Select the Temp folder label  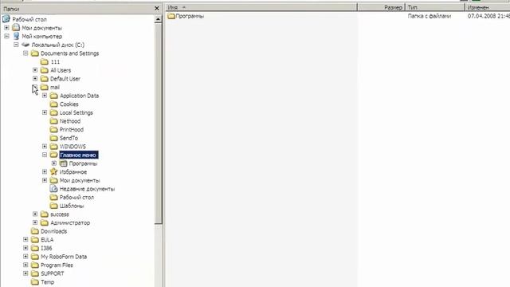tap(48, 281)
